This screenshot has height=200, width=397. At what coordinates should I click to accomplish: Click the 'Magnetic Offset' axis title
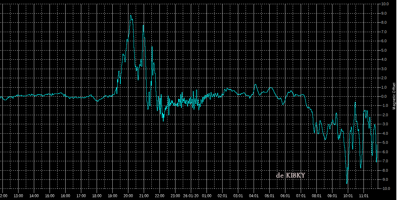pyautogui.click(x=394, y=96)
